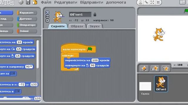
Task: Switch to the Звуки tab
Action: tap(95, 26)
